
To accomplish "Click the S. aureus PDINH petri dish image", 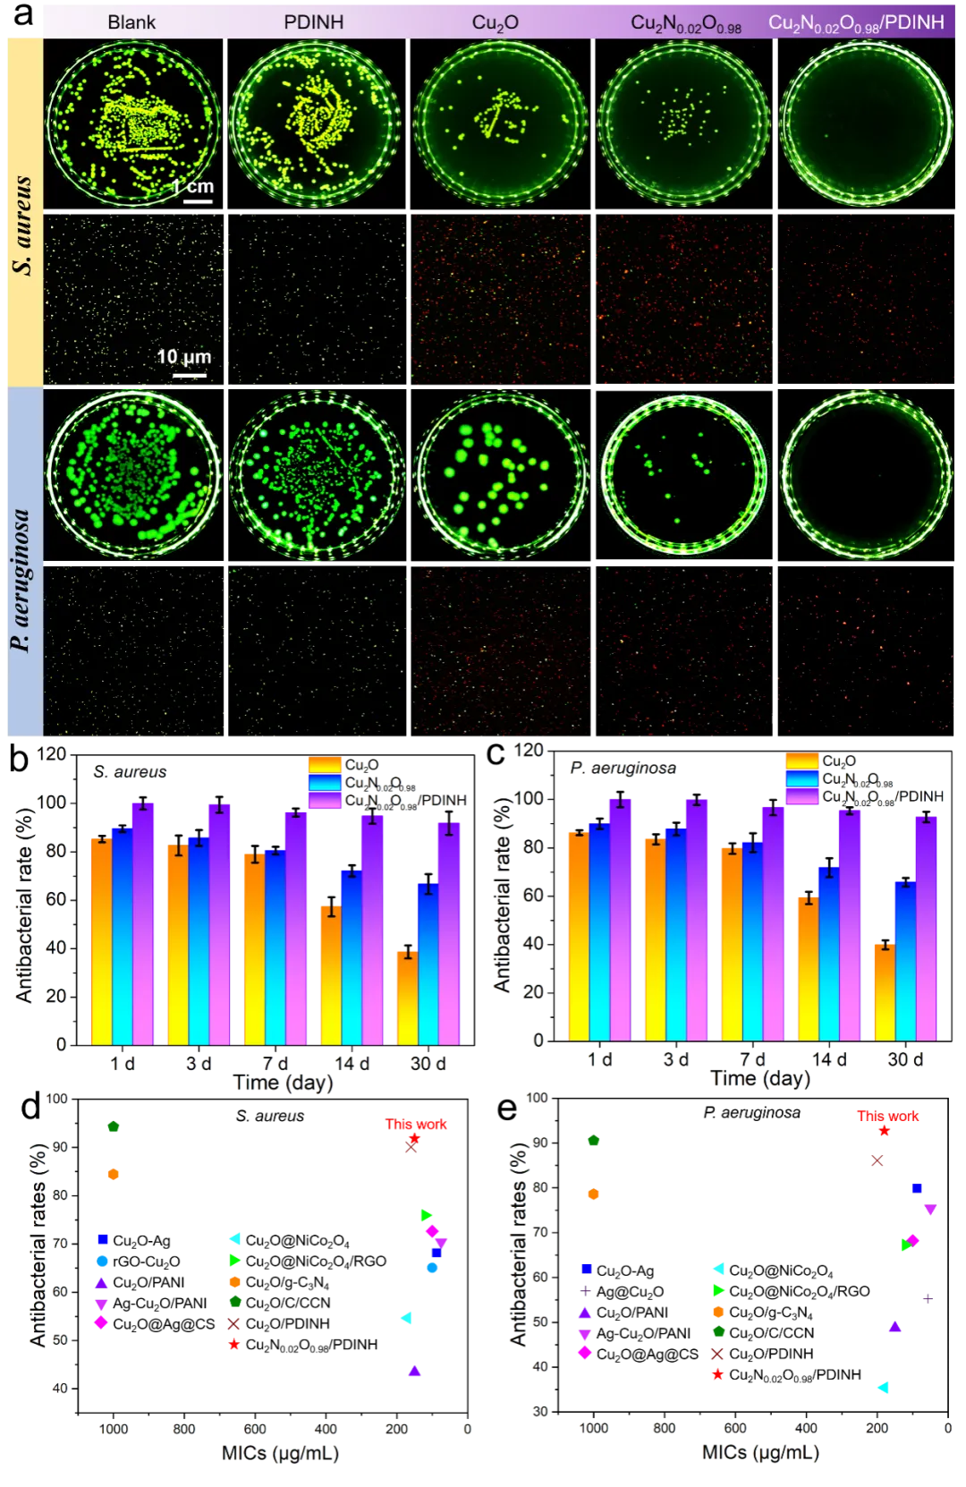I will pyautogui.click(x=314, y=123).
